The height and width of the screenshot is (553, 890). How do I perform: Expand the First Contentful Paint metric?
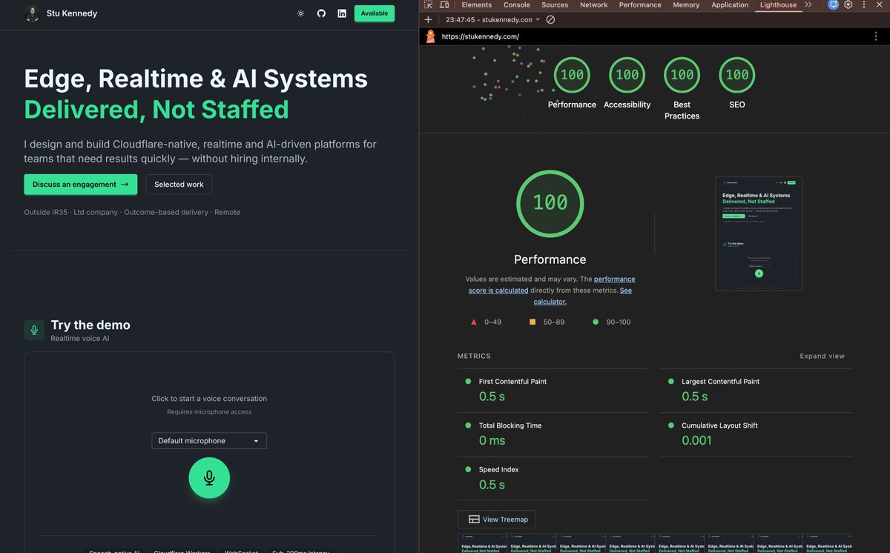(553, 391)
